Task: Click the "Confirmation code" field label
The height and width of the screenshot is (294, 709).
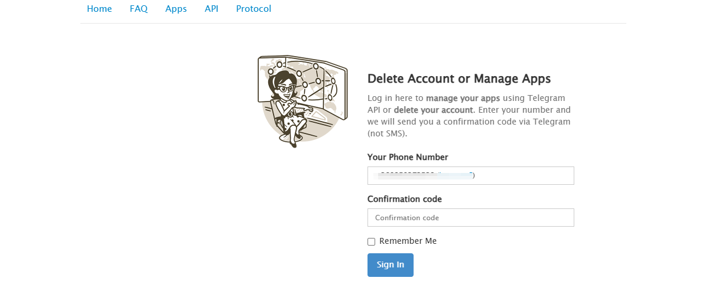Action: click(405, 199)
